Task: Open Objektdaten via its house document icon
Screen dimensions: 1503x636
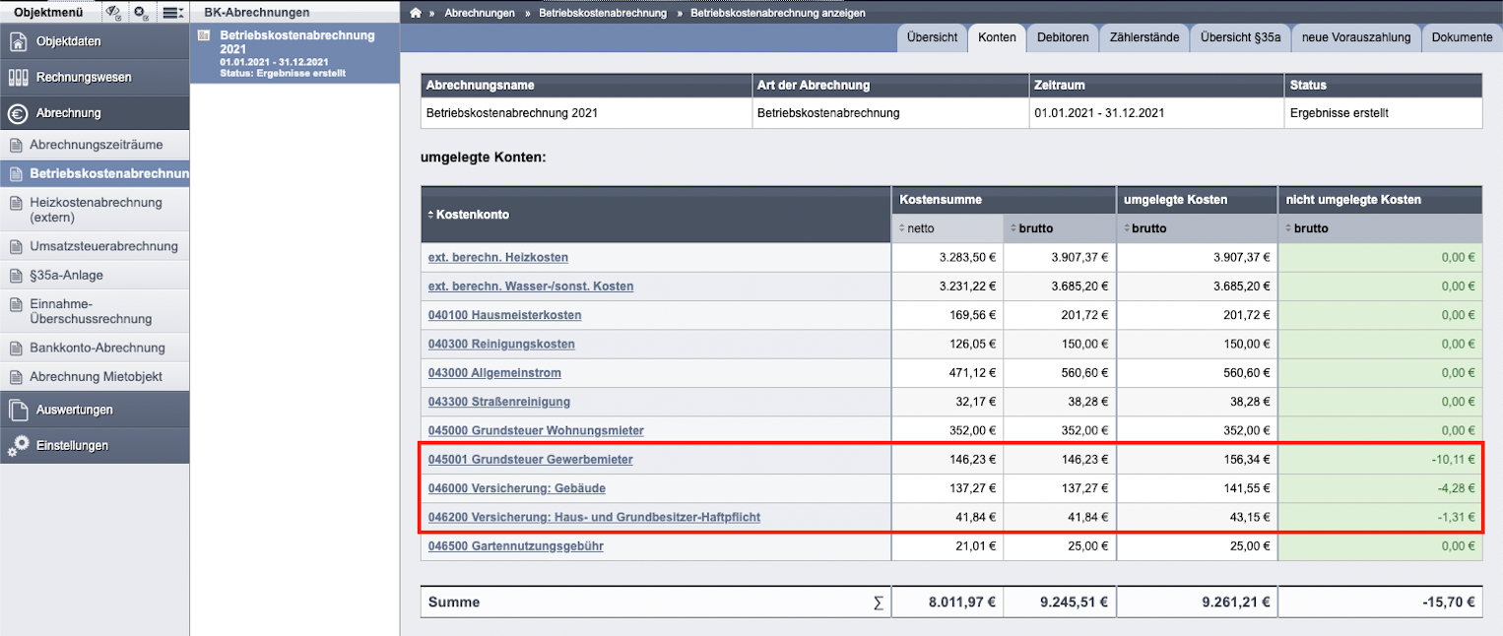Action: point(18,41)
